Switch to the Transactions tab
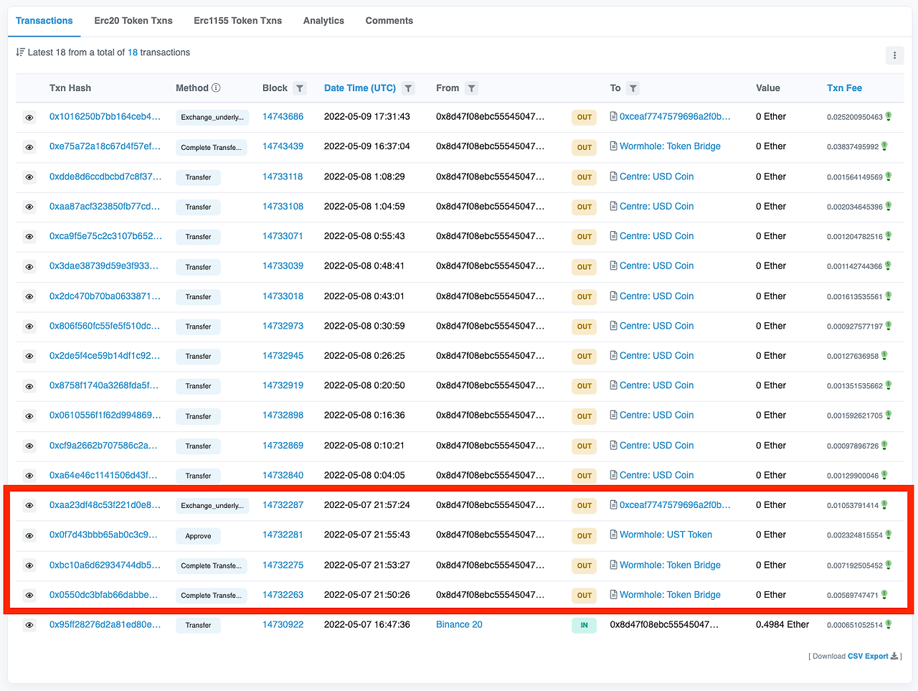Image resolution: width=918 pixels, height=691 pixels. click(44, 21)
